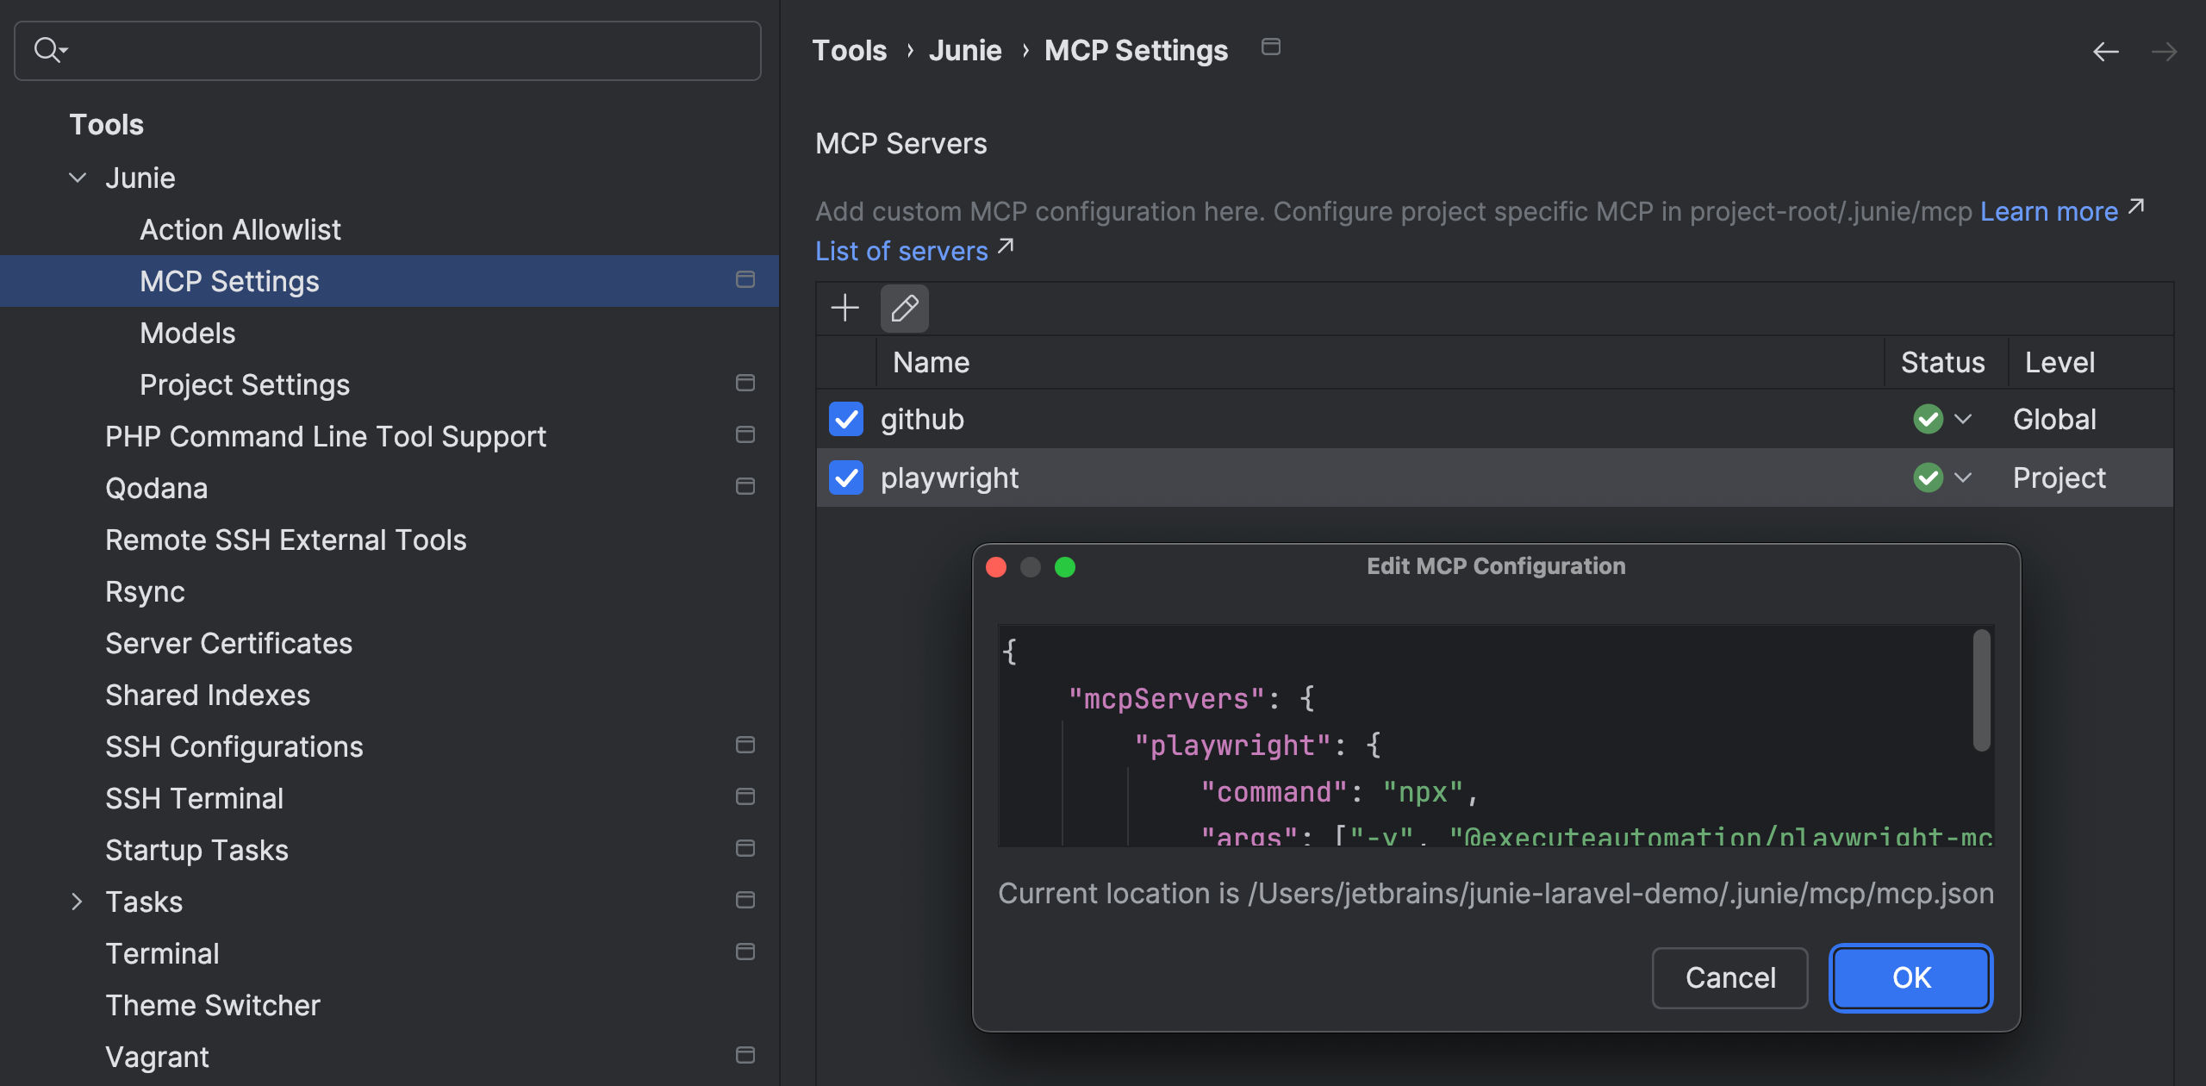Navigate back with the left arrow

coord(2105,52)
